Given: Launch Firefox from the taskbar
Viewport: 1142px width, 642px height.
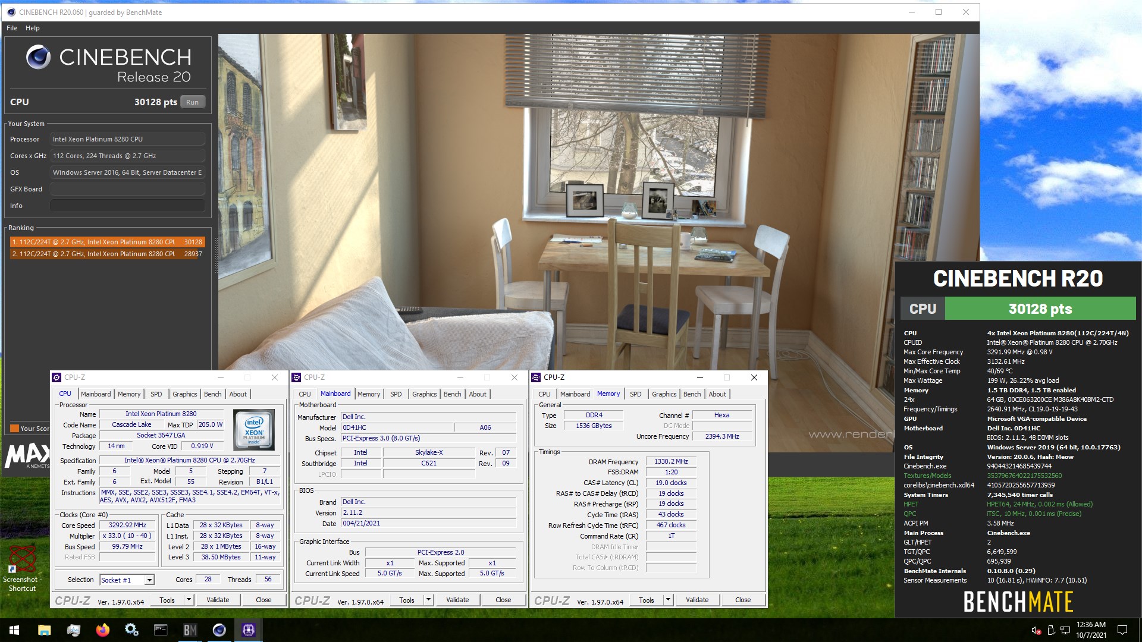Looking at the screenshot, I should click(102, 630).
